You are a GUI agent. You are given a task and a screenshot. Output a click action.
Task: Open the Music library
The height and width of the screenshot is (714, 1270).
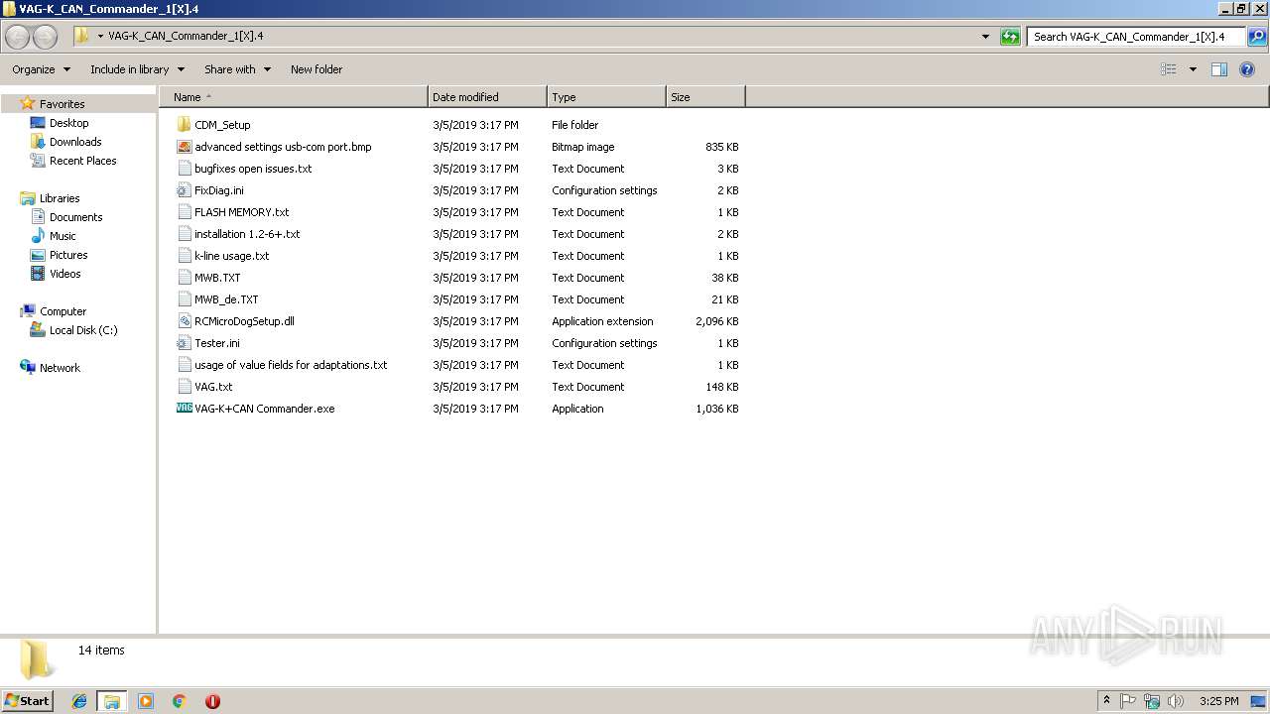[63, 236]
